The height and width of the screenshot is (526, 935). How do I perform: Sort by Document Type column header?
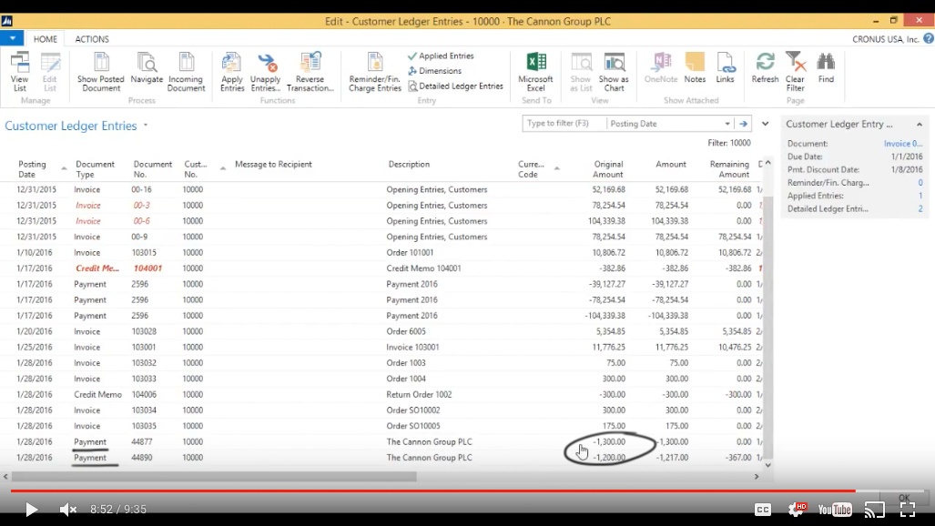pos(95,168)
